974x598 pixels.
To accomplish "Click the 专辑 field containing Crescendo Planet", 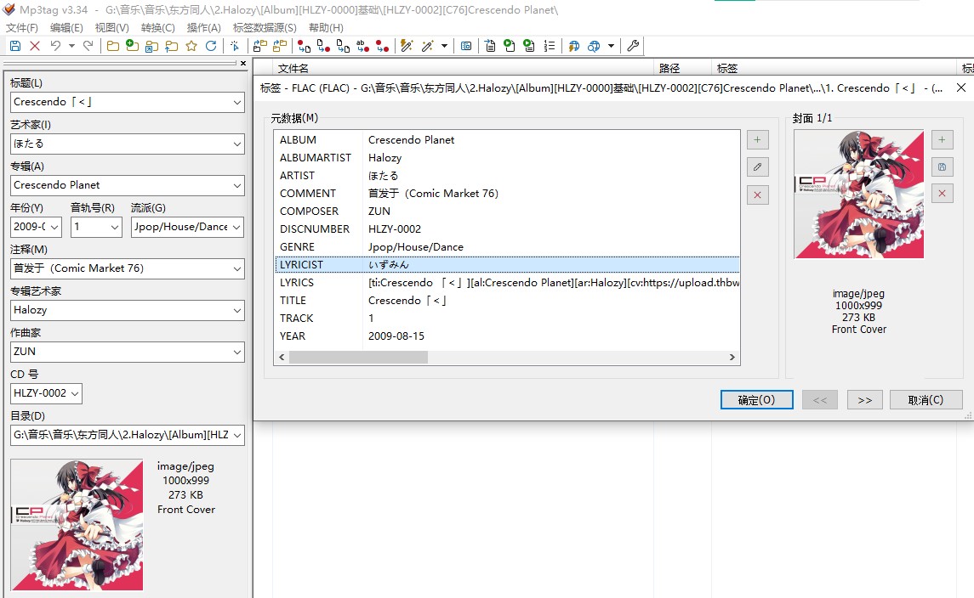I will (128, 185).
